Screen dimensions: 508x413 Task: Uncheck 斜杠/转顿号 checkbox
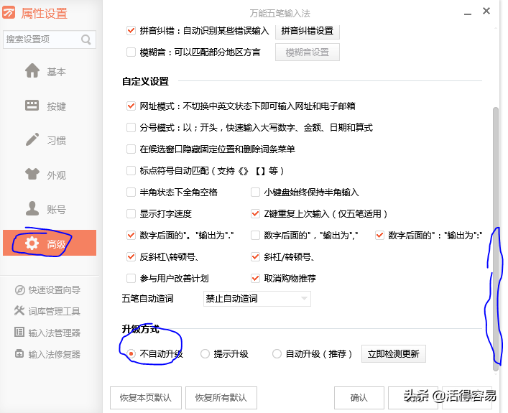[x=255, y=257]
